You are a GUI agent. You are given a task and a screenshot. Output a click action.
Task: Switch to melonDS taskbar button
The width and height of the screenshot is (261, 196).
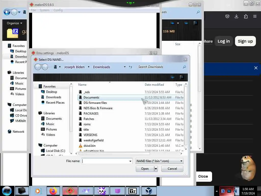pyautogui.click(x=70, y=191)
